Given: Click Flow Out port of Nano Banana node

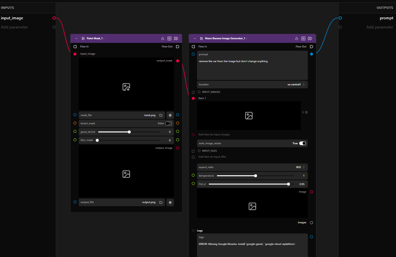Looking at the screenshot, I should click(x=311, y=46).
